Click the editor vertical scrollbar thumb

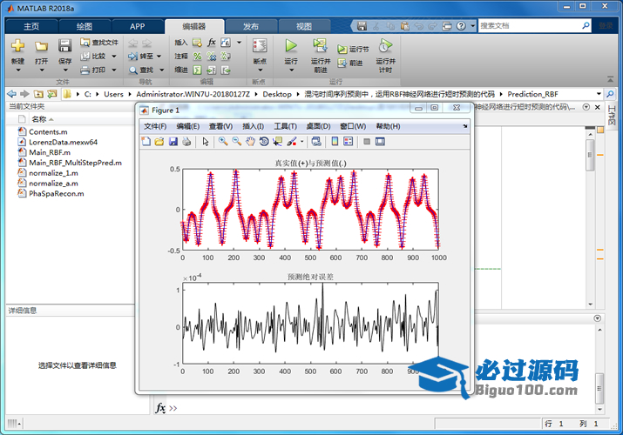[x=591, y=155]
